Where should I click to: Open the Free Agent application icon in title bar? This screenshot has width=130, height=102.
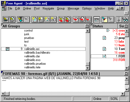(x=4, y=3)
